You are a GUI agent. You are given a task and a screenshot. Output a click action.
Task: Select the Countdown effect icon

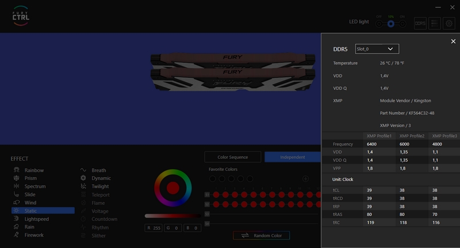[x=83, y=219]
